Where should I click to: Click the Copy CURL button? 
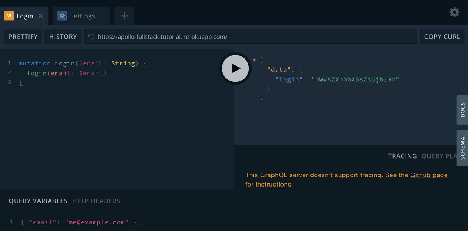442,37
